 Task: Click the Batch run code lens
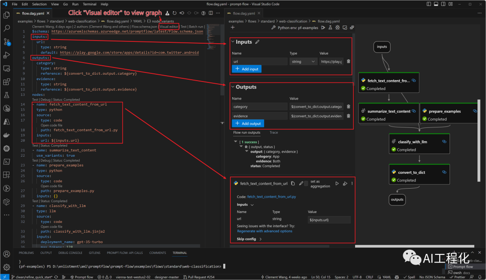pyautogui.click(x=196, y=27)
